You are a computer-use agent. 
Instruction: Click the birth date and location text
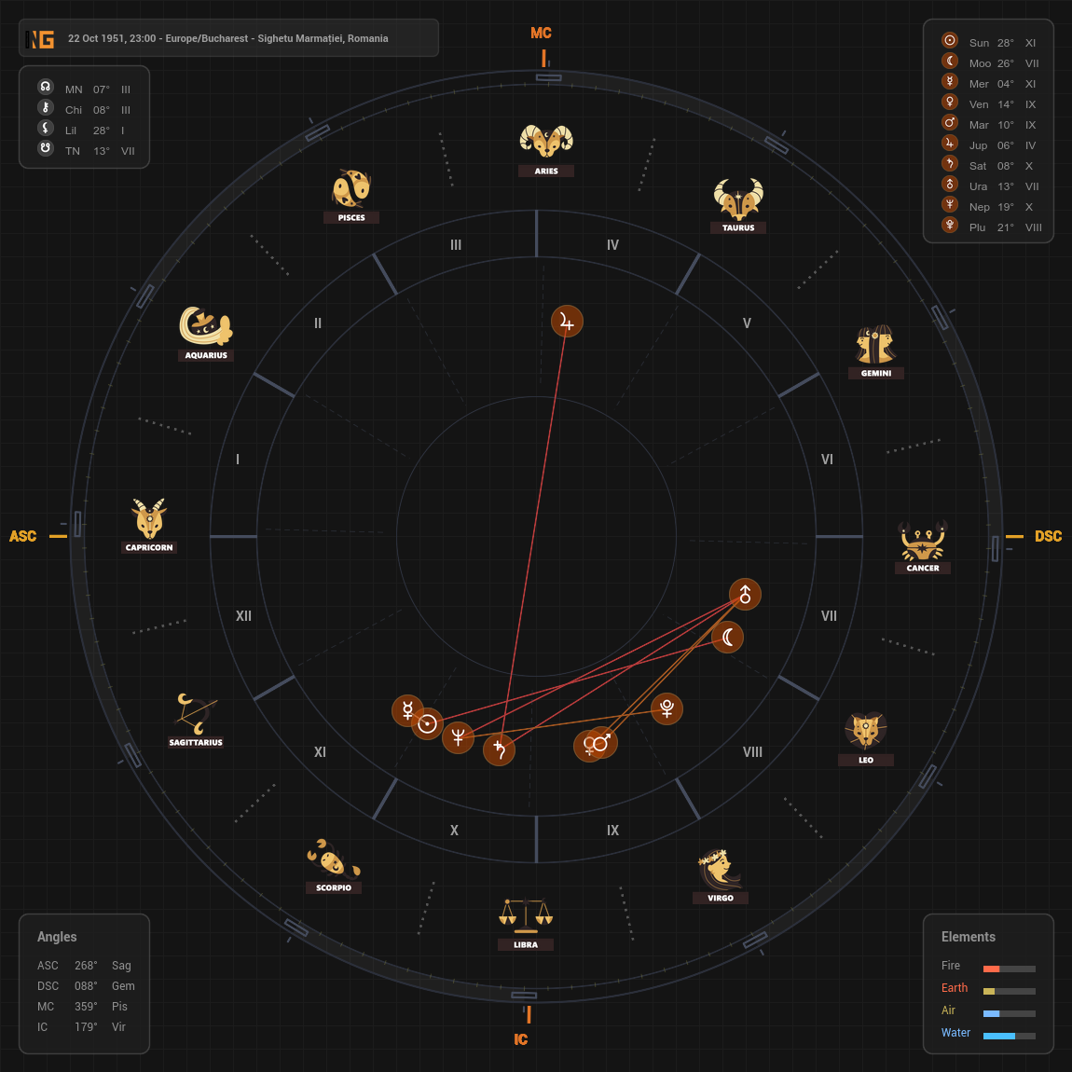pos(228,39)
